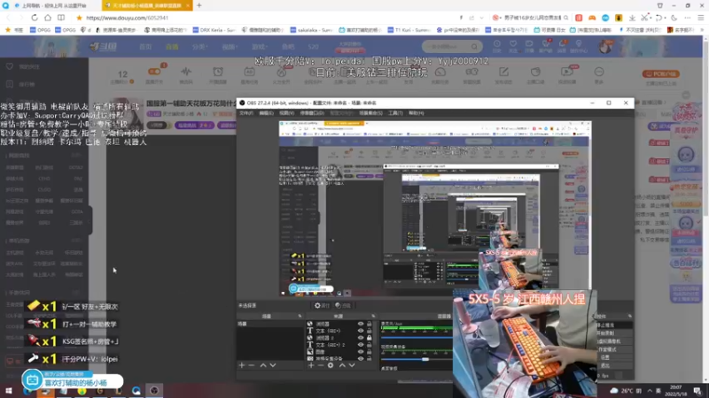
Task: Click 停止推流 in OBS Controls
Action: click(614, 325)
